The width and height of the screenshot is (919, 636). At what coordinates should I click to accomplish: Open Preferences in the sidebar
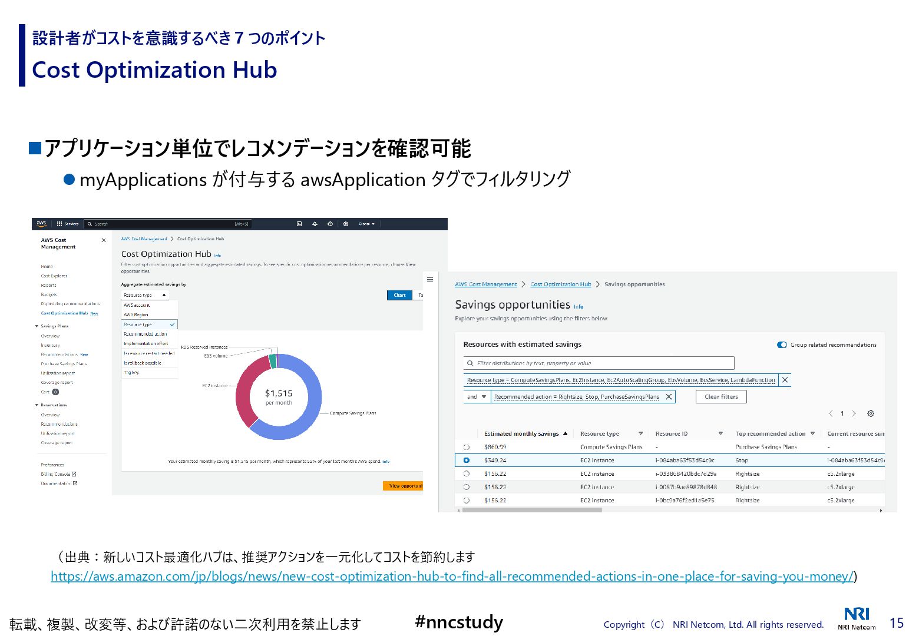52,465
